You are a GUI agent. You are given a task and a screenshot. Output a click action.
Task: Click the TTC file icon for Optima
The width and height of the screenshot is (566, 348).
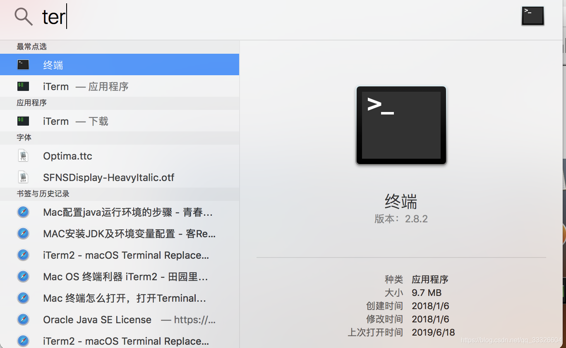point(23,156)
